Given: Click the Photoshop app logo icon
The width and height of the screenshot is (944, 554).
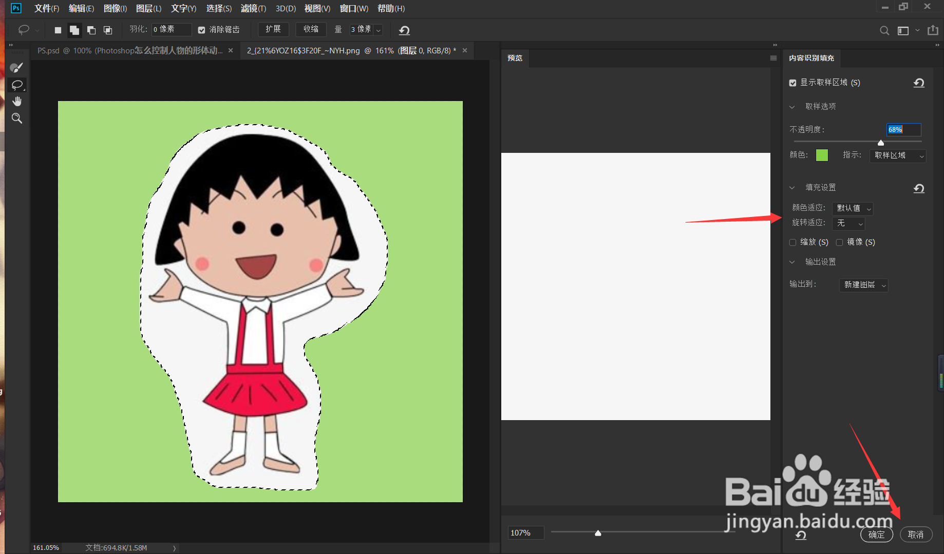Looking at the screenshot, I should (x=16, y=8).
